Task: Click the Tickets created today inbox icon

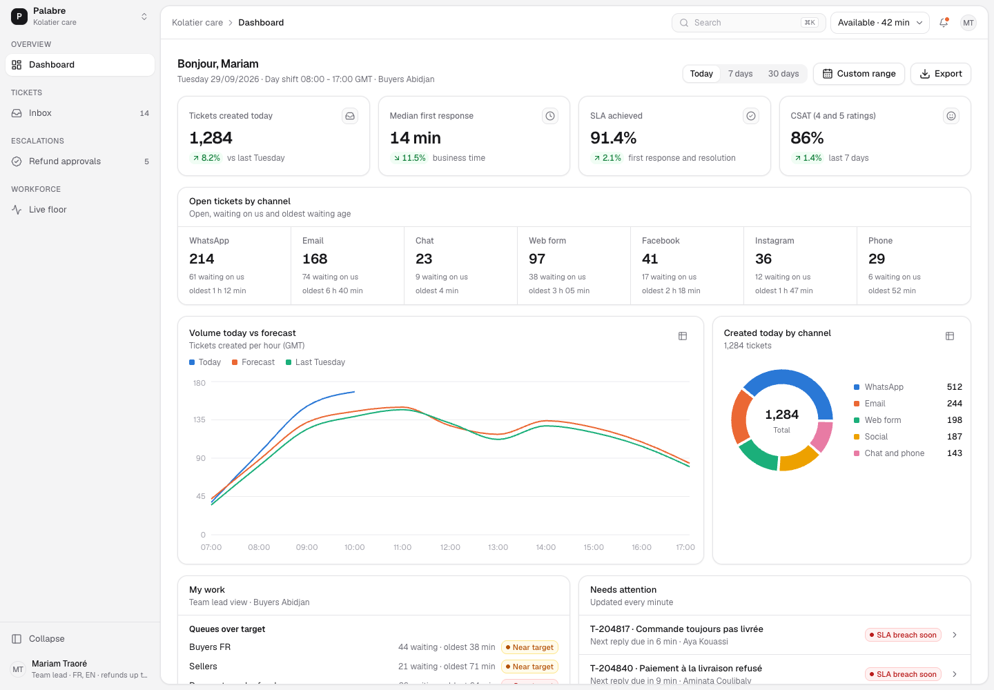Action: click(350, 116)
